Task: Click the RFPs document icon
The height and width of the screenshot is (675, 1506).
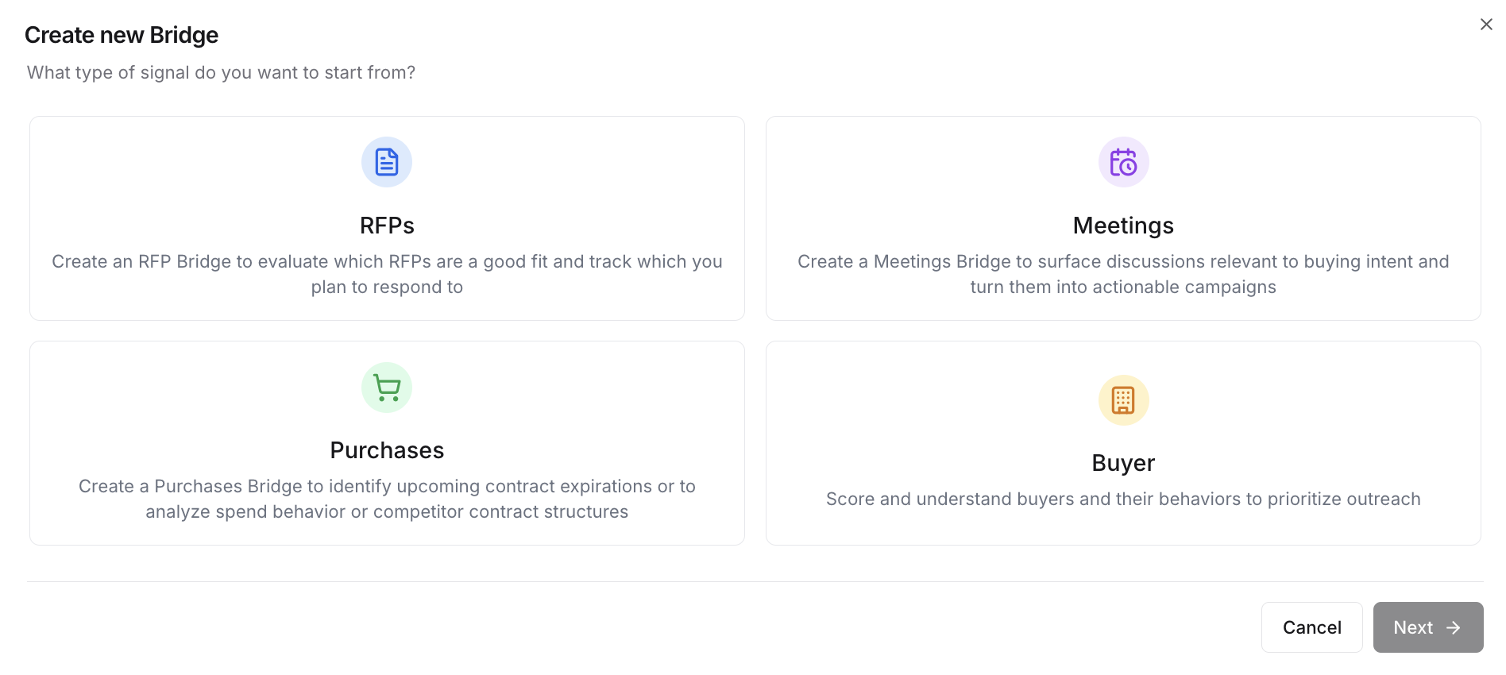Action: tap(387, 162)
